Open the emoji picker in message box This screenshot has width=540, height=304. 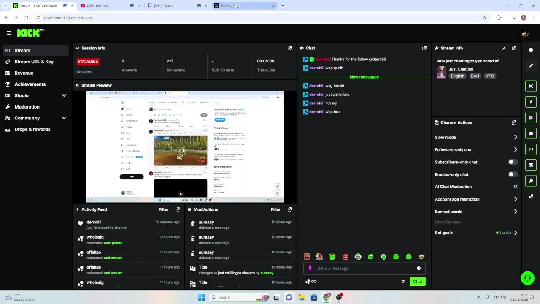418,268
